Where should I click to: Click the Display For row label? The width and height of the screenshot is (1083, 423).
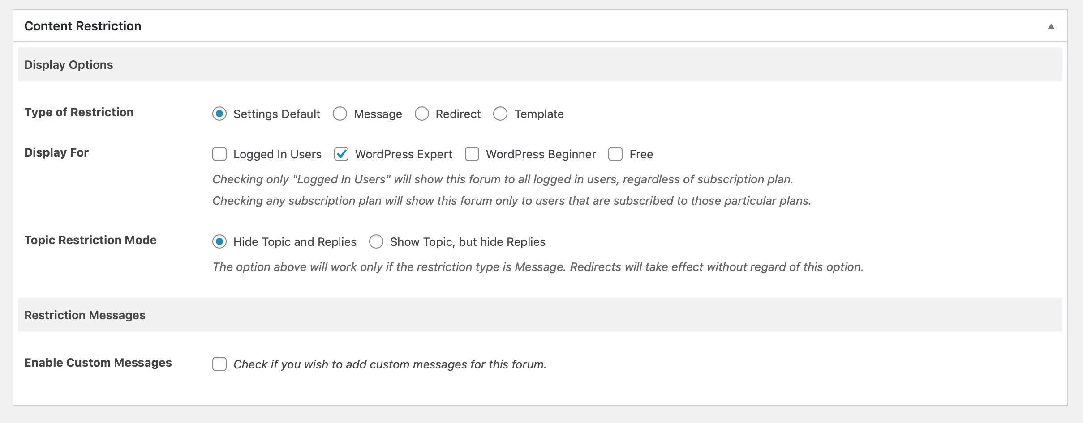[56, 152]
